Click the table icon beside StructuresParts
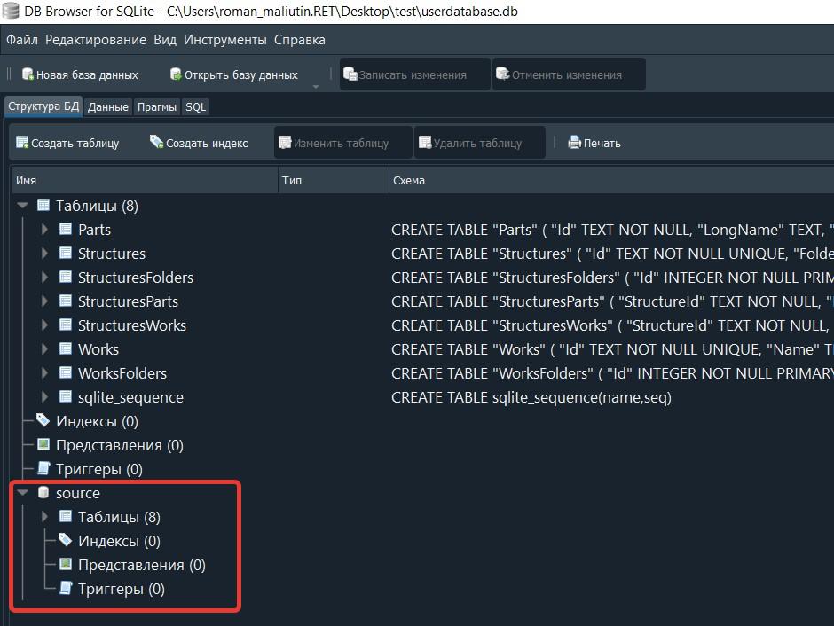The width and height of the screenshot is (834, 626). pyautogui.click(x=66, y=301)
